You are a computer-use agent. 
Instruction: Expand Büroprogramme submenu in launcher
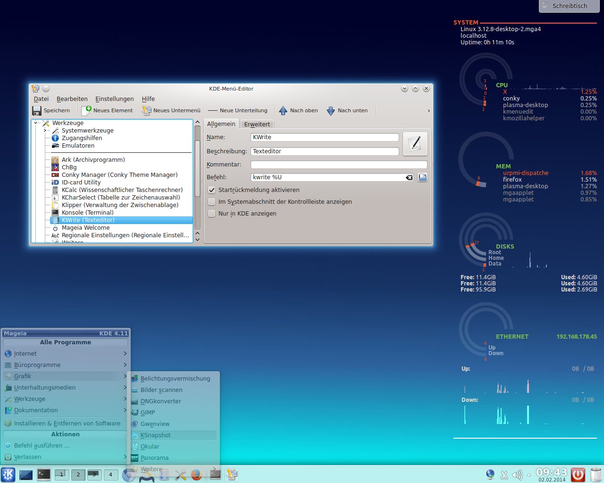coord(65,365)
